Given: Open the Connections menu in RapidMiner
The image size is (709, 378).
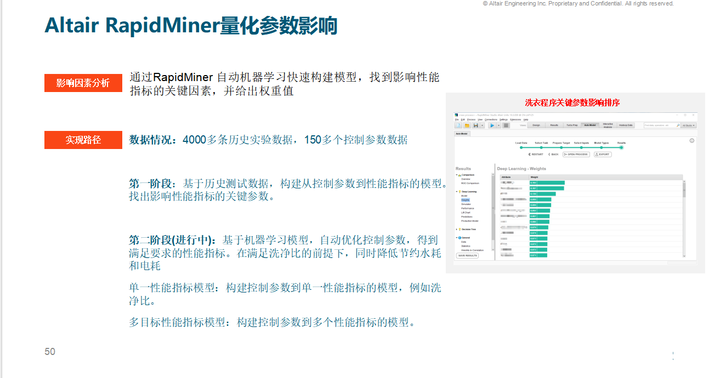Looking at the screenshot, I should pyautogui.click(x=491, y=119).
